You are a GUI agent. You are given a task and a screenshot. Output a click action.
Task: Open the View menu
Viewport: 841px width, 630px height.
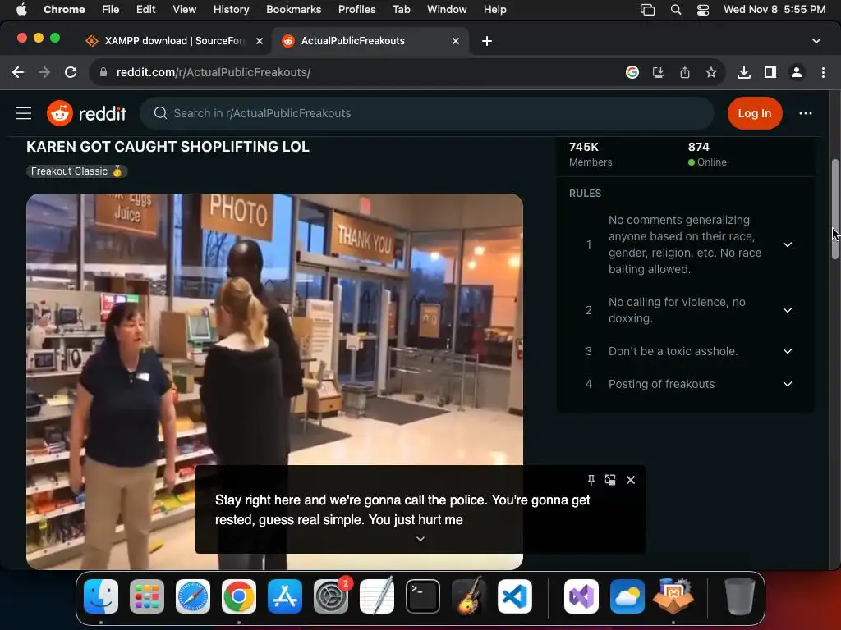pos(185,10)
